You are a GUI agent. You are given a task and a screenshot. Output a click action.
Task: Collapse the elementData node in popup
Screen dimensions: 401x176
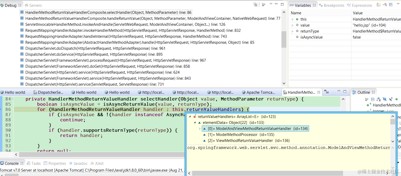point(195,123)
